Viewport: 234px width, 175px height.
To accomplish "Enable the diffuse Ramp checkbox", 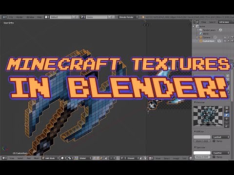I will pos(214,141).
